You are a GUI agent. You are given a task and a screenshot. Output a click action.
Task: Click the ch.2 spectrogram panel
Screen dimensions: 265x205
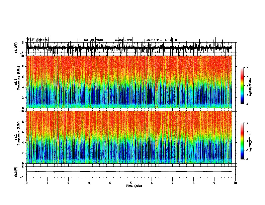(129, 137)
